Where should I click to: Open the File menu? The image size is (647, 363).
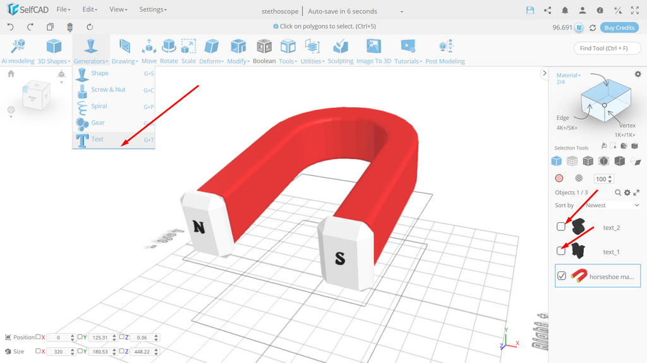tap(64, 9)
